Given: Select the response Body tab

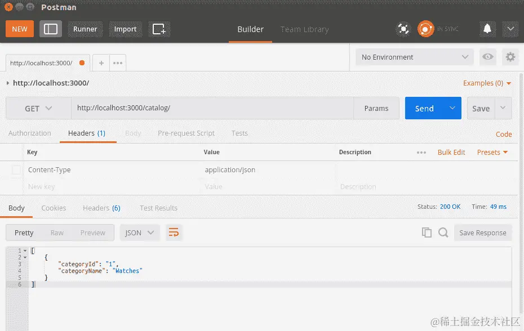Looking at the screenshot, I should point(16,208).
